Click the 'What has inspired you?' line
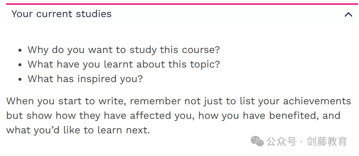This screenshot has height=156, width=359. 85,79
